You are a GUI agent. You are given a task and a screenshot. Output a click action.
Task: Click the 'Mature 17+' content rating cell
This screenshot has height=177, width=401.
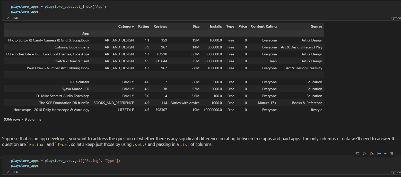267,103
